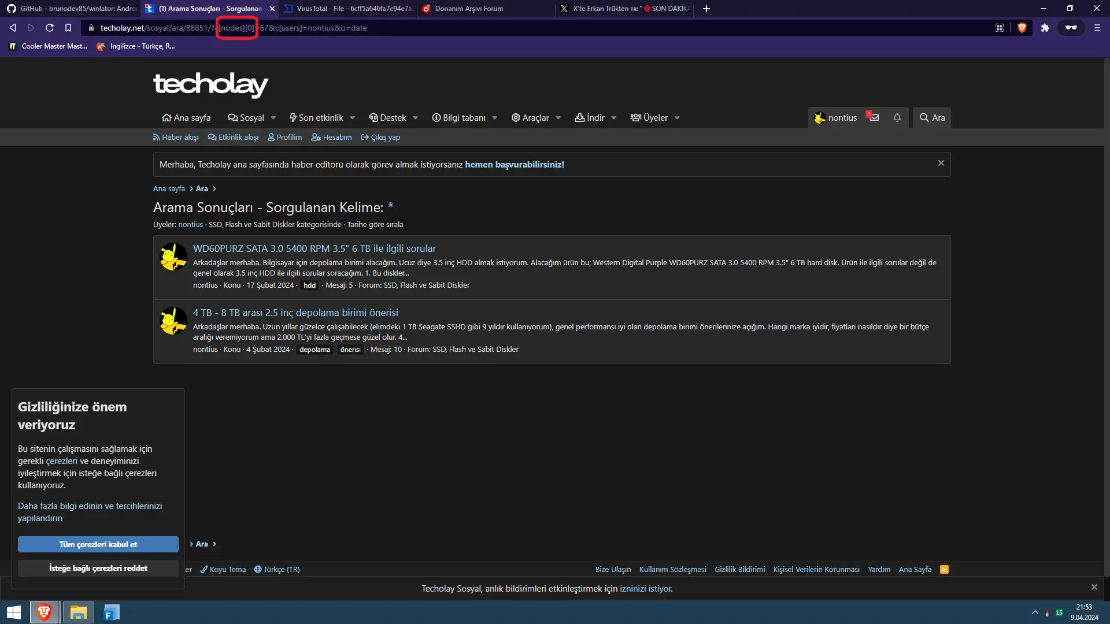
Task: Show hidden system tray icons
Action: coord(1035,612)
